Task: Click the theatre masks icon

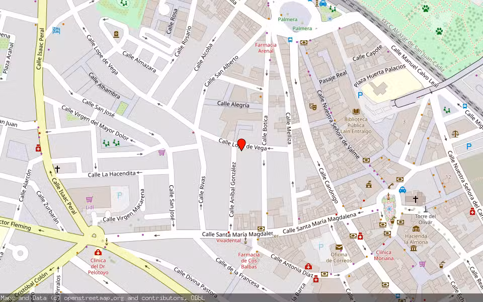Action: [313, 107]
